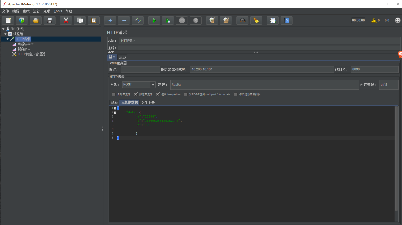Uncheck the 使用 KeepAlive checkbox
The width and height of the screenshot is (402, 225).
pos(158,94)
